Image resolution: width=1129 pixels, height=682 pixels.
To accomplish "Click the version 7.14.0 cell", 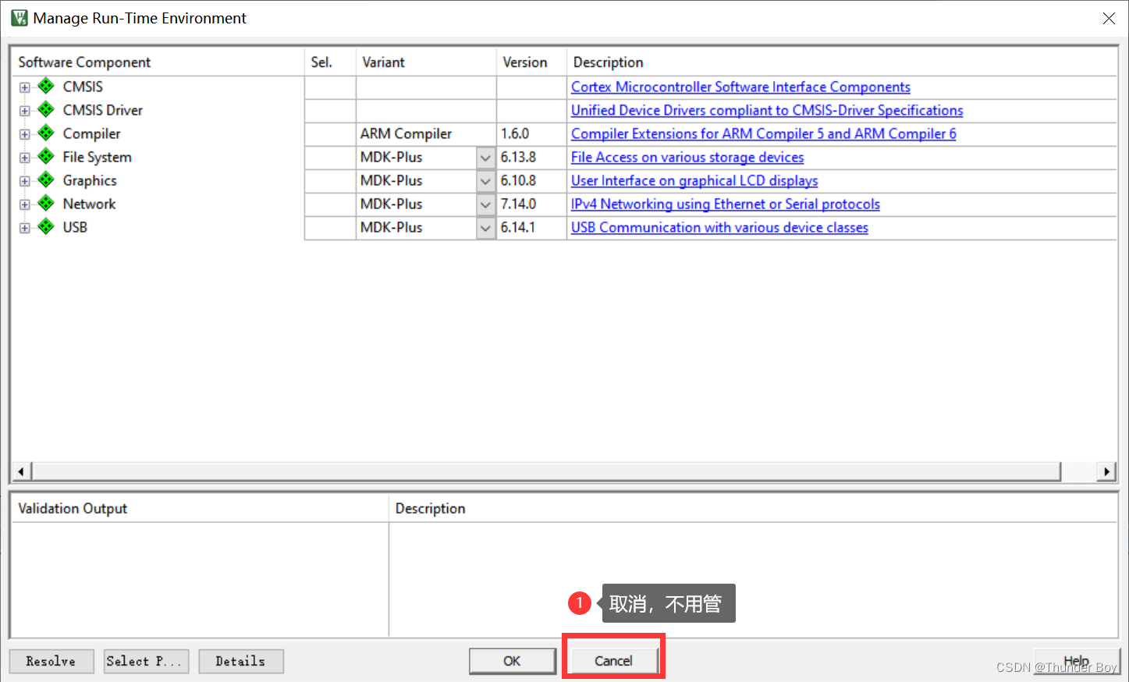I will pos(531,204).
